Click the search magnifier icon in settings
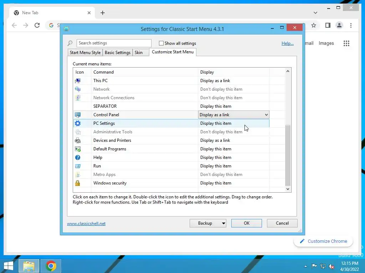Image resolution: width=365 pixels, height=273 pixels. pyautogui.click(x=70, y=43)
